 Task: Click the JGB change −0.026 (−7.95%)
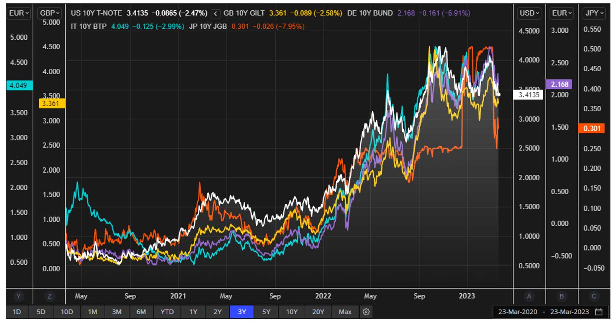(278, 26)
